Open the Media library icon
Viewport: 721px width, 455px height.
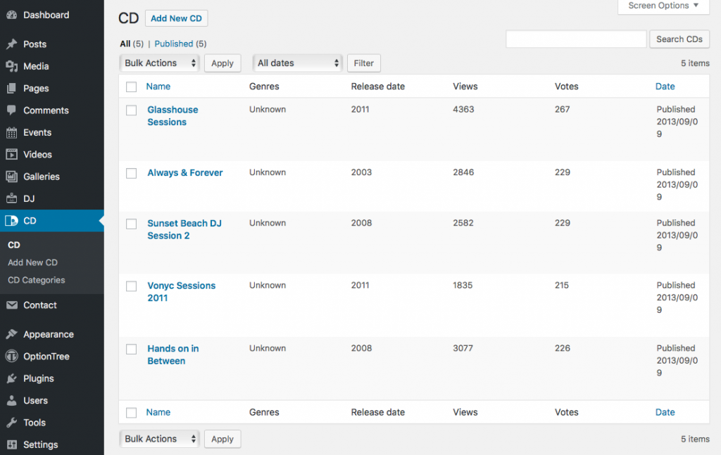point(13,66)
